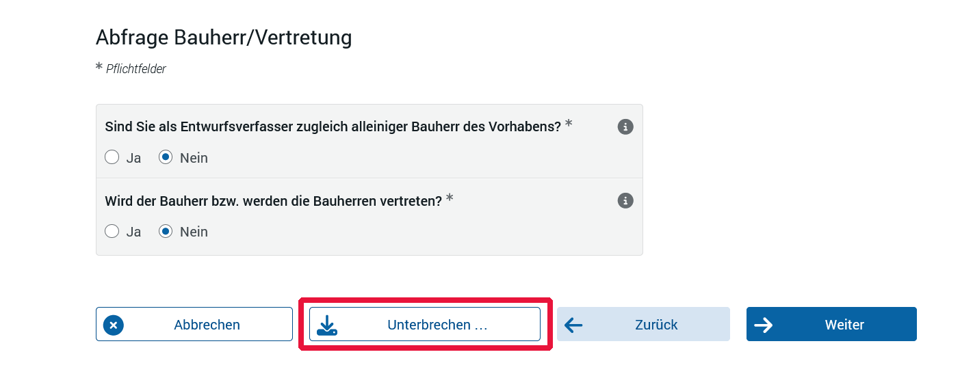Click the 'Nein' label under Entwurfsverfasser question

[194, 158]
